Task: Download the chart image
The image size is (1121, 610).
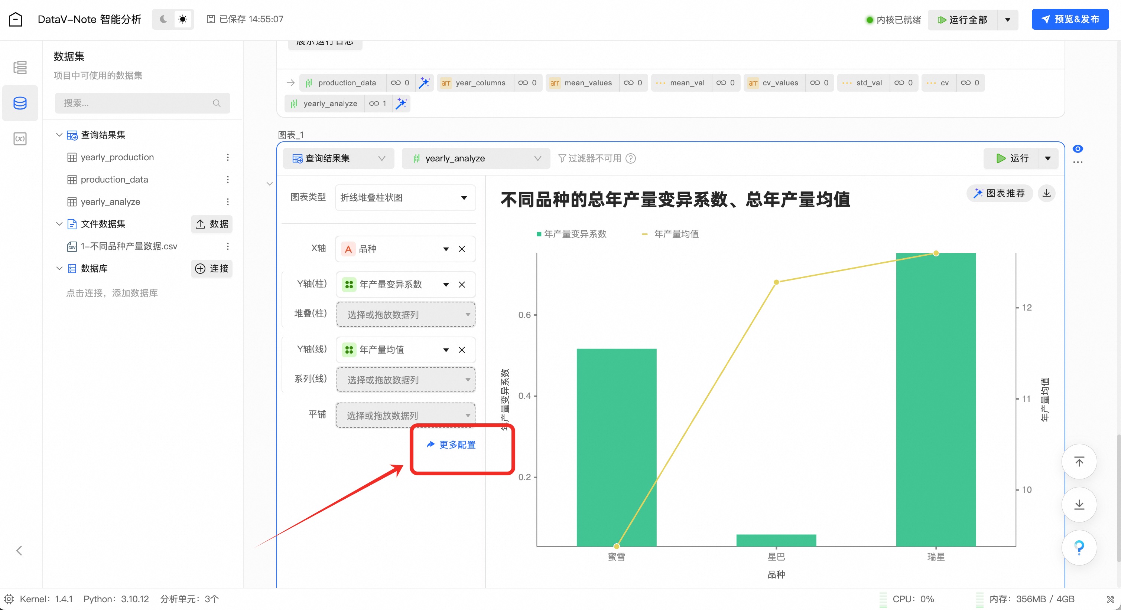Action: tap(1047, 193)
